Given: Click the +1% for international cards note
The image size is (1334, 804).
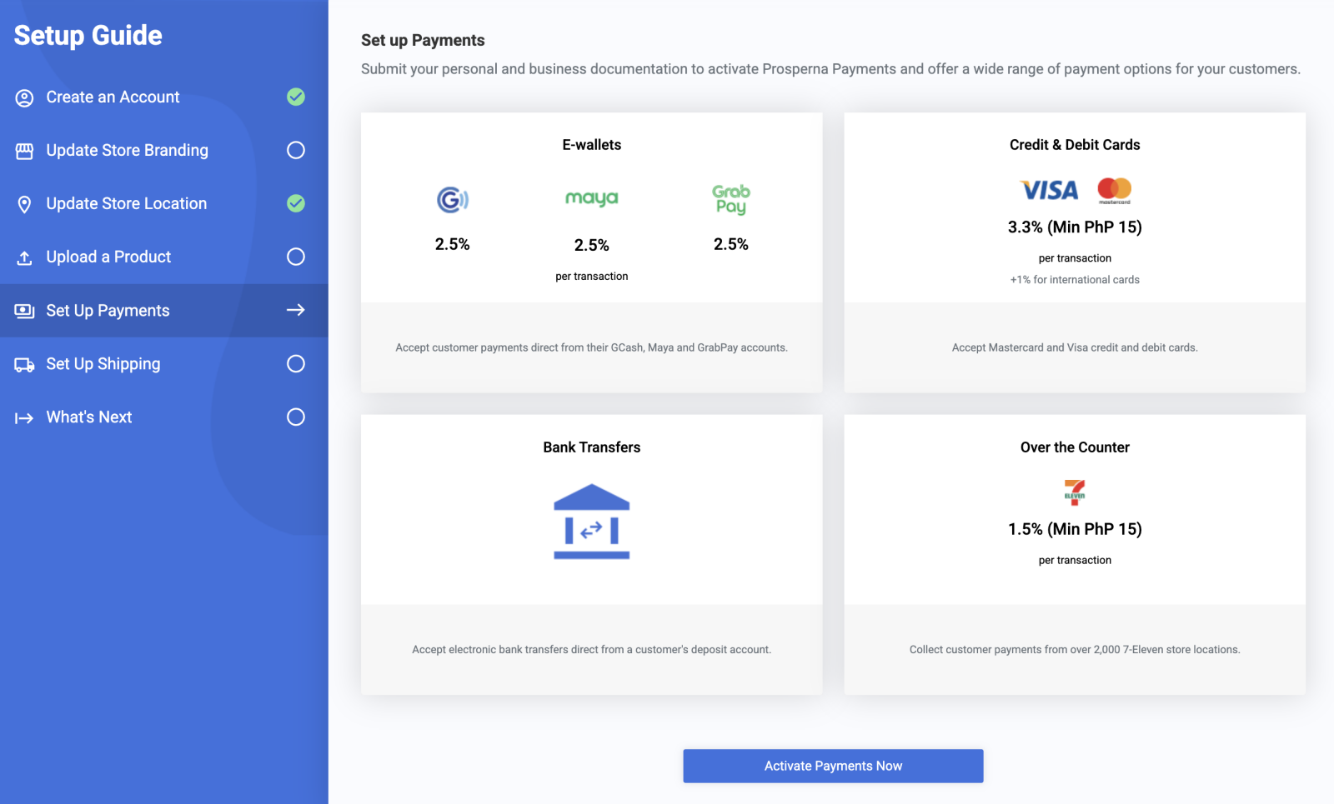Looking at the screenshot, I should pos(1075,280).
